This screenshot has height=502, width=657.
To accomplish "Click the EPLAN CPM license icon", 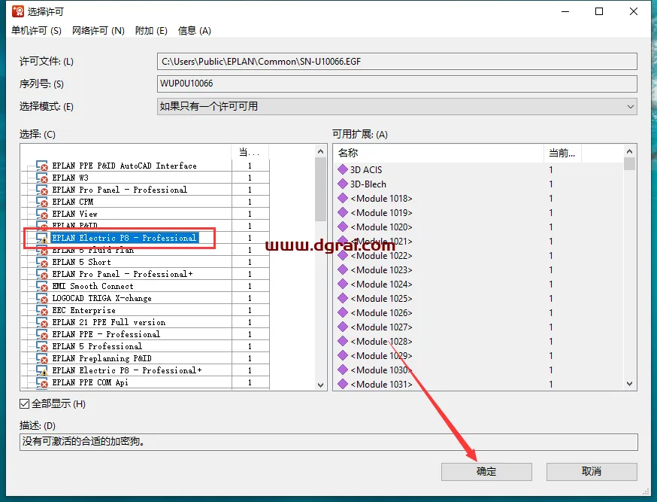I will click(42, 202).
